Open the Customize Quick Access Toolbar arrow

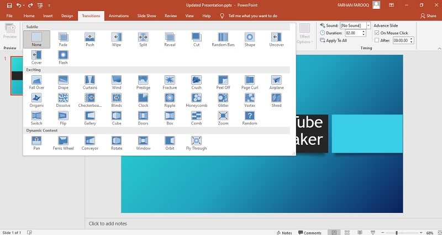(x=49, y=6)
